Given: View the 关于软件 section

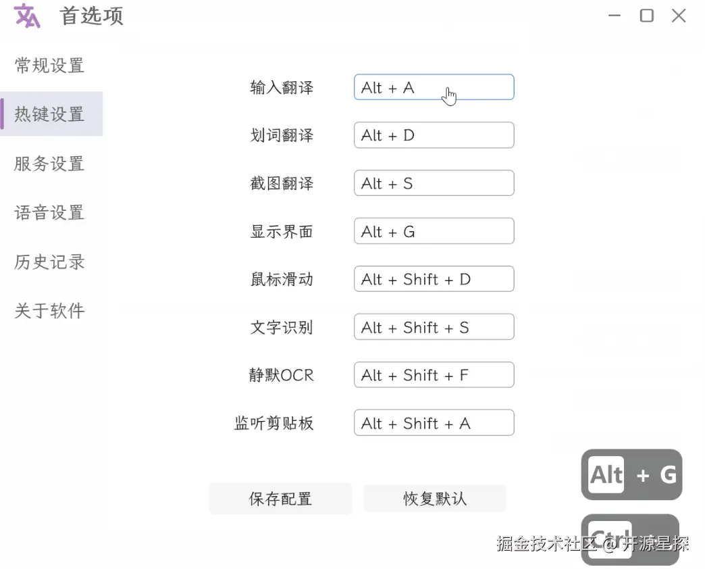Looking at the screenshot, I should [x=49, y=311].
